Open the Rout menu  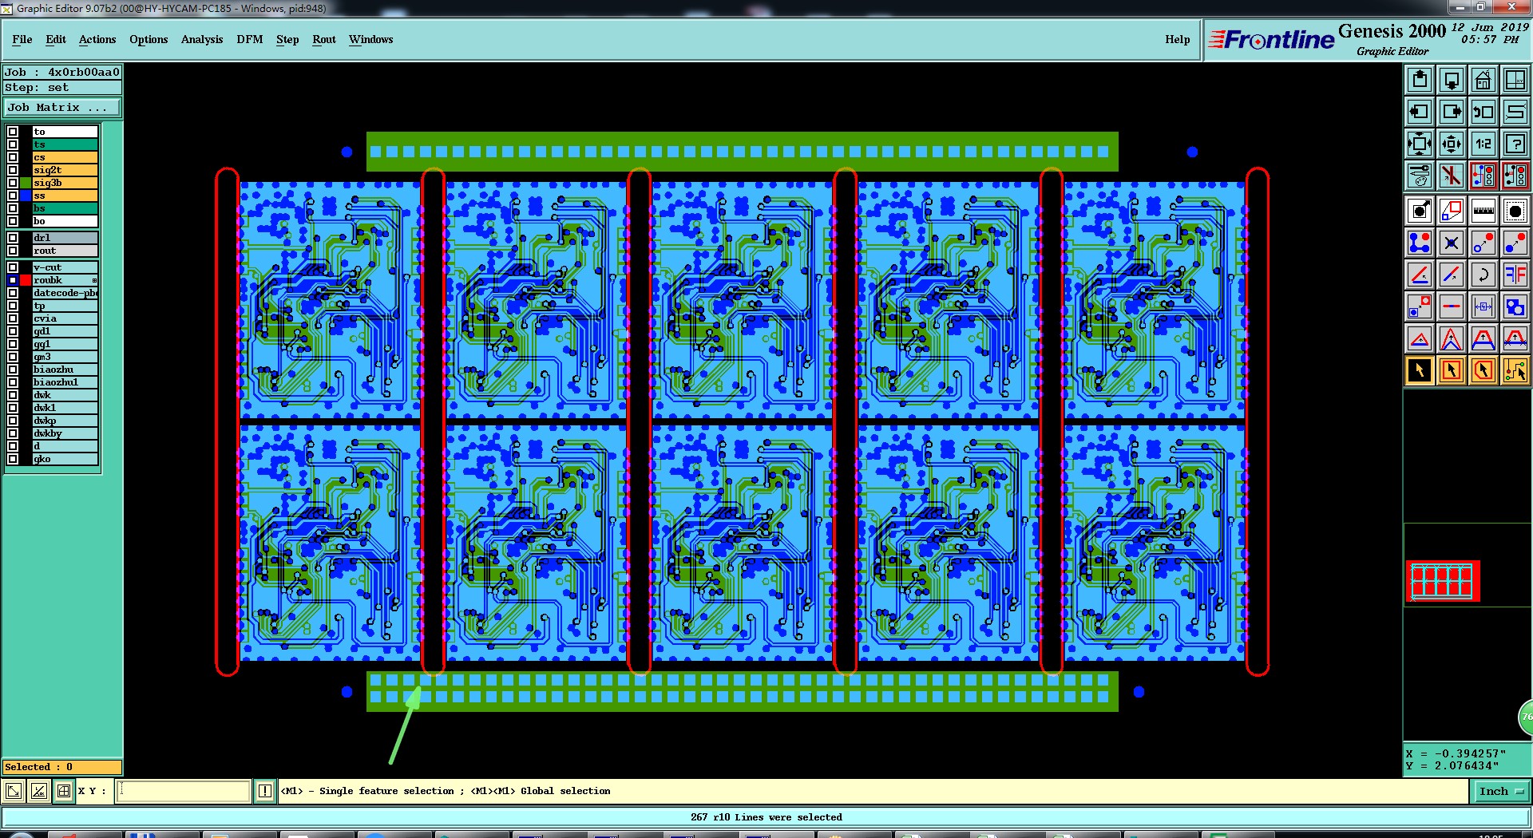point(324,39)
